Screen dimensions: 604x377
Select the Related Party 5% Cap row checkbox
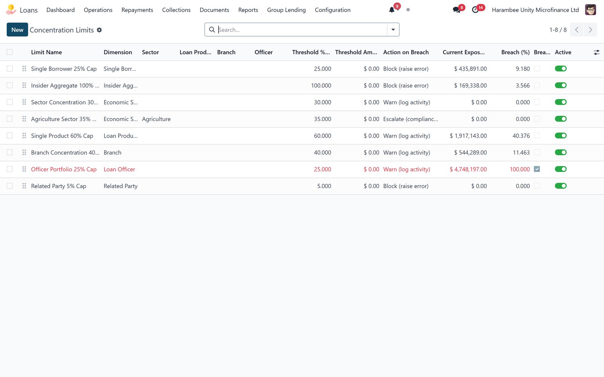click(x=10, y=186)
